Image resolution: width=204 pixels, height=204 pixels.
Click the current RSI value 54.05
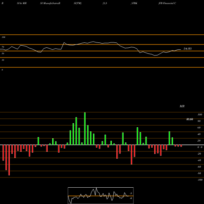(188, 49)
